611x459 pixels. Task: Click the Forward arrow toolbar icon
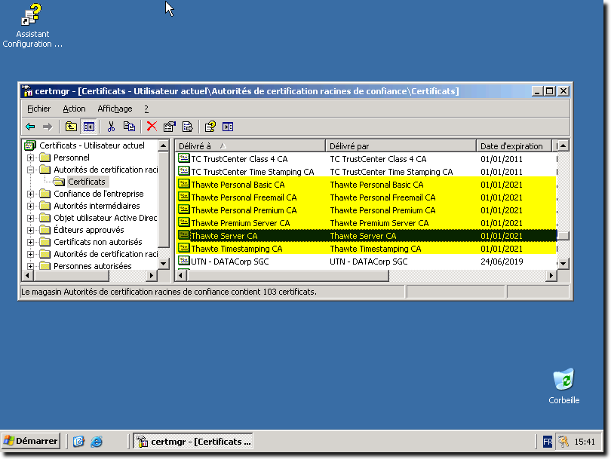pyautogui.click(x=48, y=127)
